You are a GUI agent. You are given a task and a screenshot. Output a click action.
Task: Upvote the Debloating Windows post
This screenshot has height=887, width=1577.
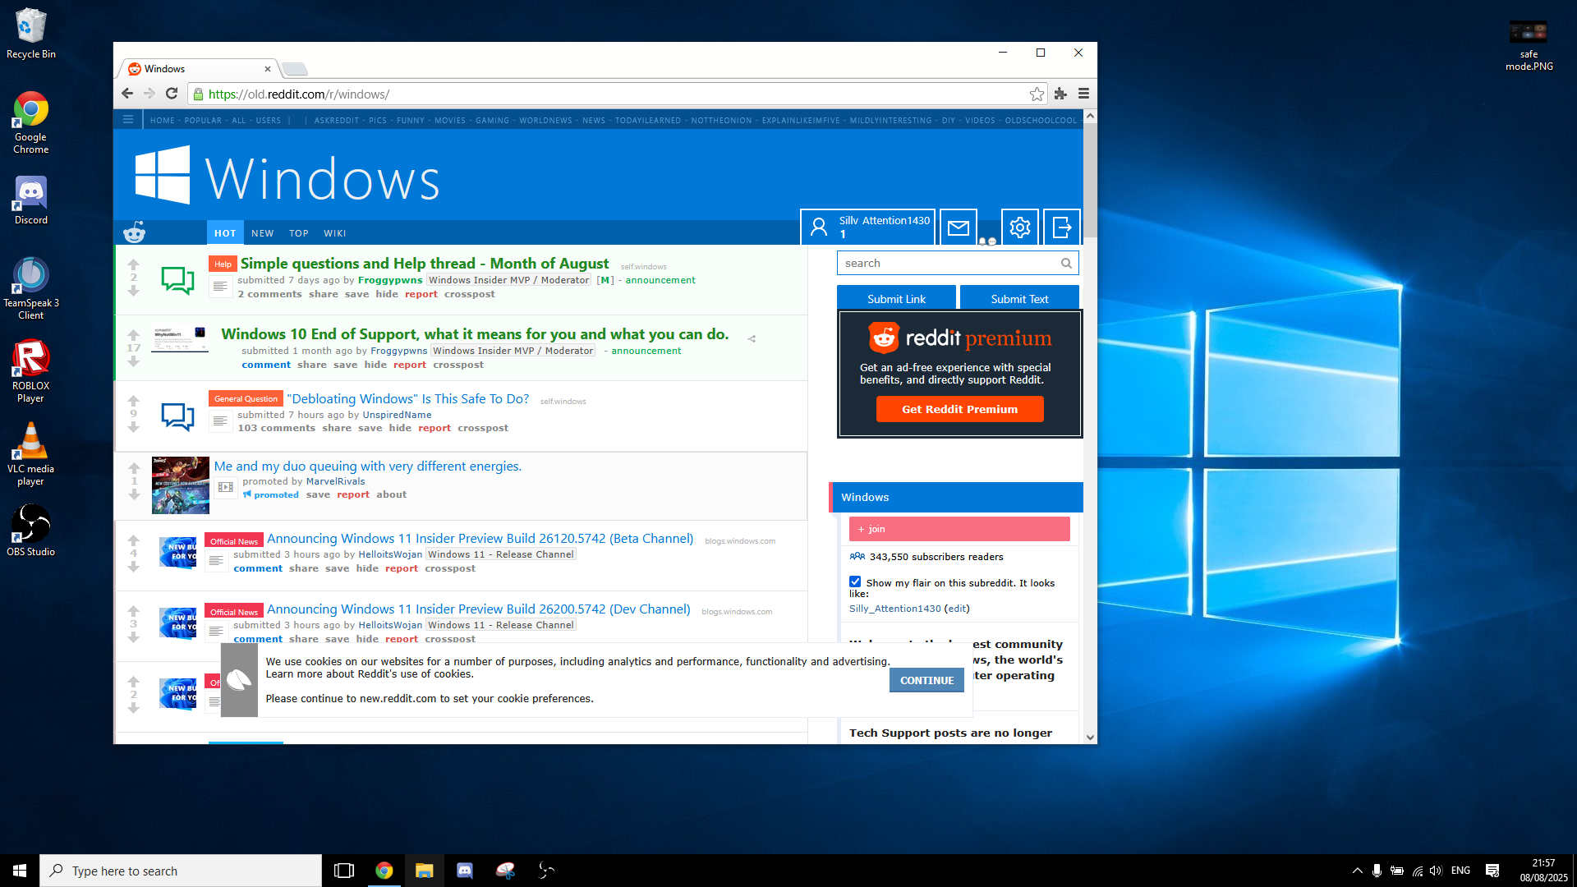(x=134, y=401)
